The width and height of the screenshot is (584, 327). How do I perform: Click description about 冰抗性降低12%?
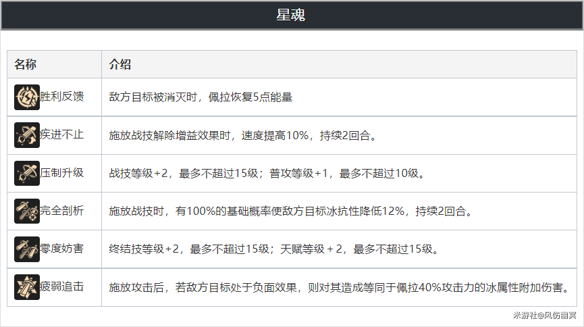pyautogui.click(x=291, y=211)
